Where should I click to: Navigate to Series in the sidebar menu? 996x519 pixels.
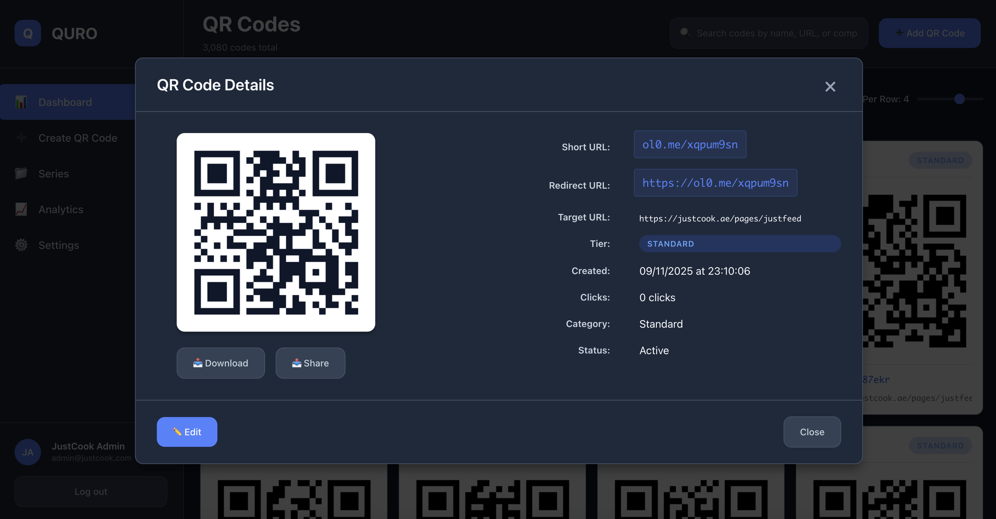(53, 173)
